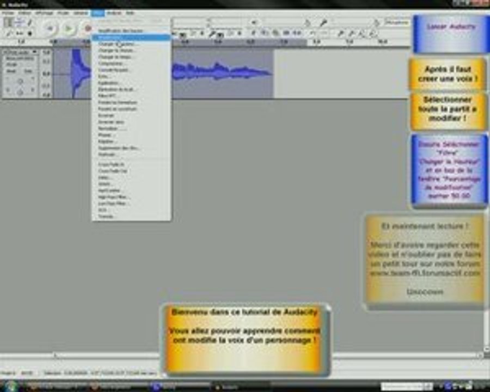Select the Selection (I-beam) tool

coord(8,22)
